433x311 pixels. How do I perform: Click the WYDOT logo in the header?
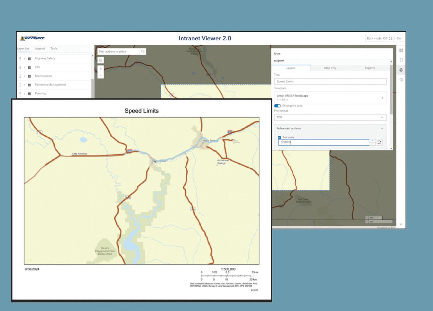(33, 38)
